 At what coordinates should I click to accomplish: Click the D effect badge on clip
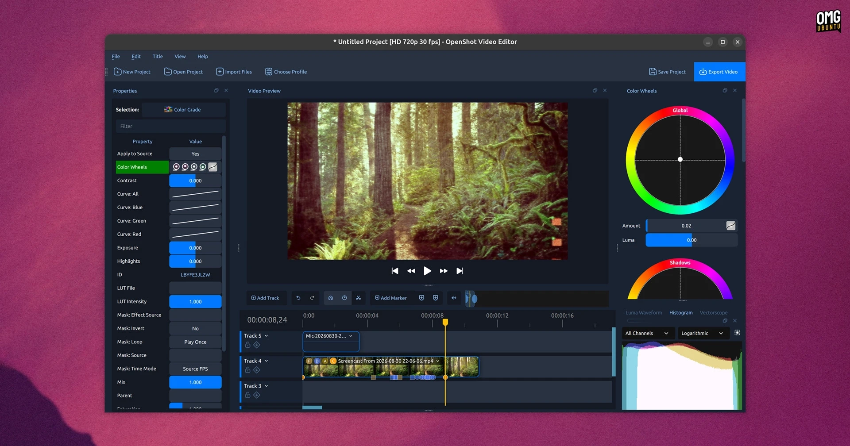pos(317,361)
